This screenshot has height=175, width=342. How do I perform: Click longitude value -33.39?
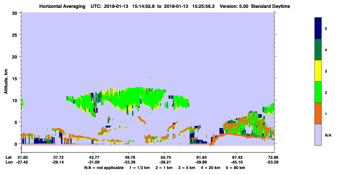coord(129,162)
